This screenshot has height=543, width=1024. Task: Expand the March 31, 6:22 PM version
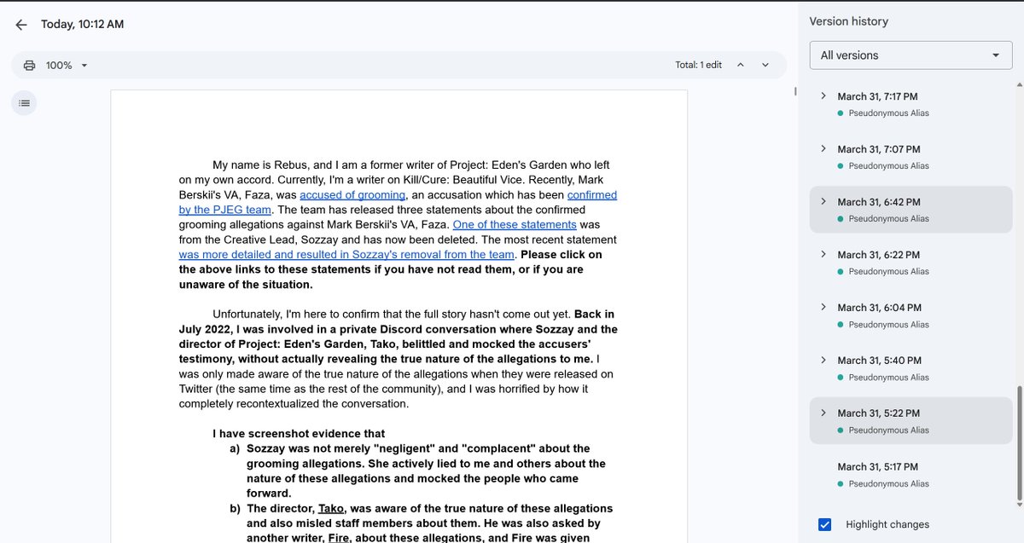[823, 254]
